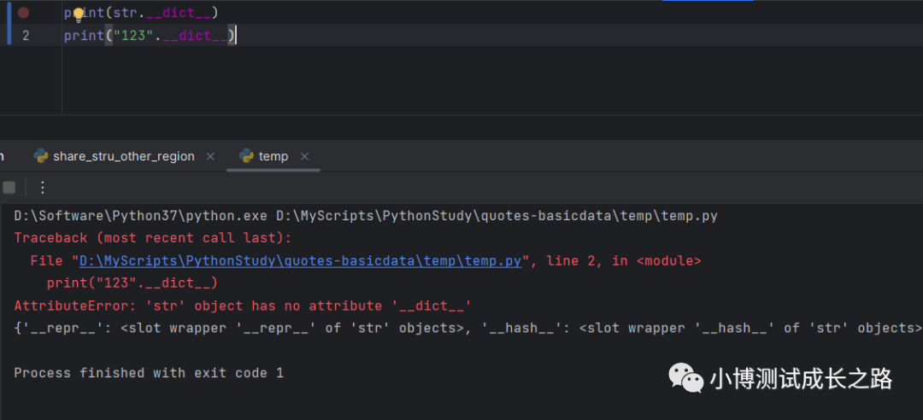Remove the breakpoint on line 1

click(23, 13)
